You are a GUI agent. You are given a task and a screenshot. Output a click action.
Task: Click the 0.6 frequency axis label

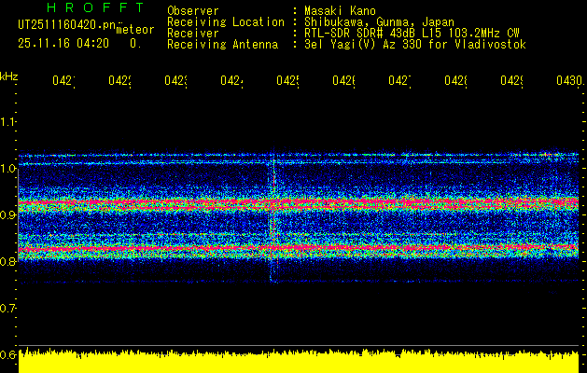[8, 354]
